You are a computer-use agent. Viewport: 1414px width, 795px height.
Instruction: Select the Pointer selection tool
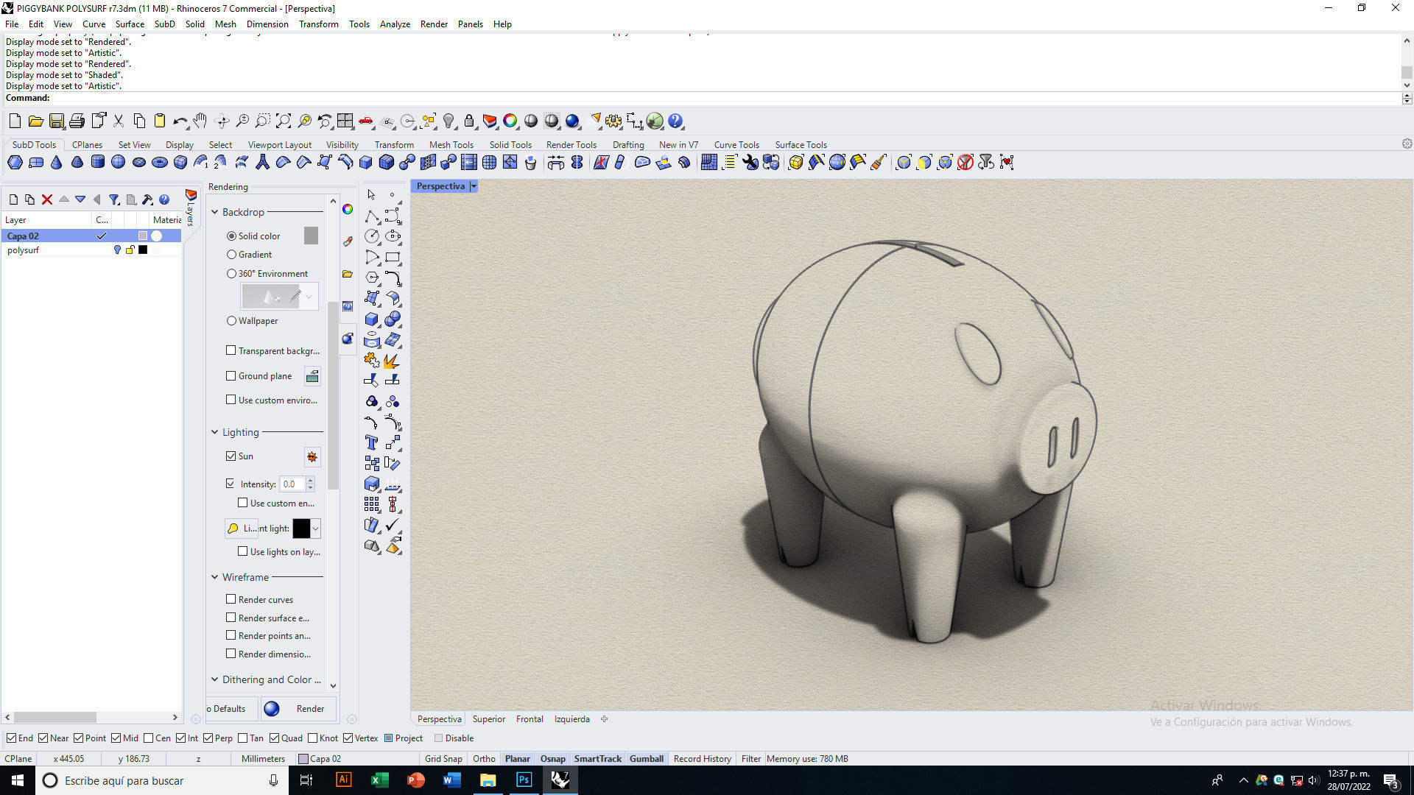tap(371, 195)
